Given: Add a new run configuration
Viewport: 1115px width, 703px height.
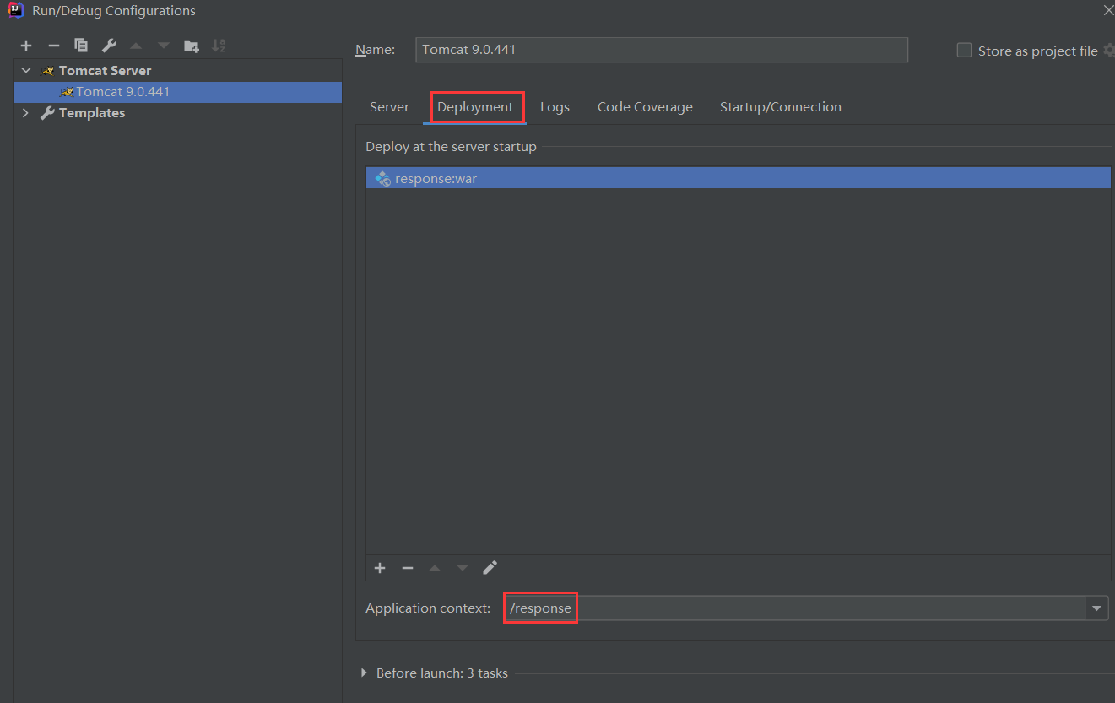Looking at the screenshot, I should coord(26,46).
